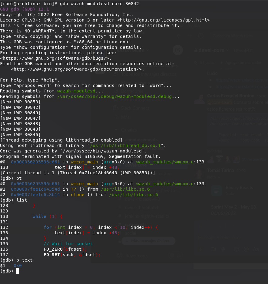The height and width of the screenshot is (284, 268).
Task: Click the compose new message pencil icon
Action: 177,50
